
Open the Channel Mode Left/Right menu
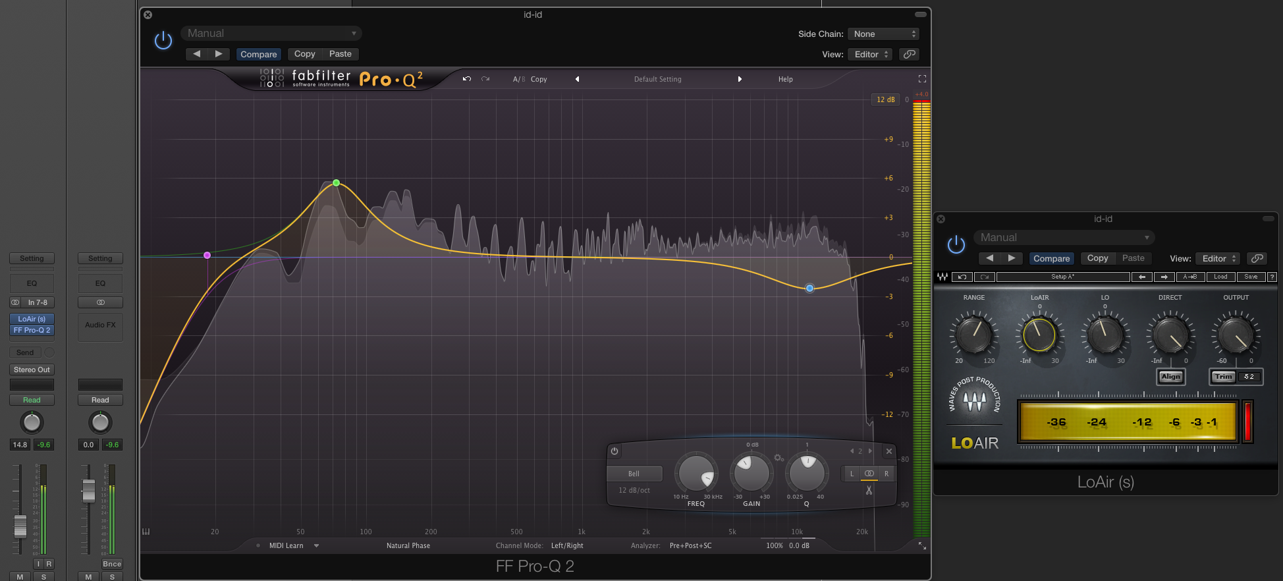point(567,545)
